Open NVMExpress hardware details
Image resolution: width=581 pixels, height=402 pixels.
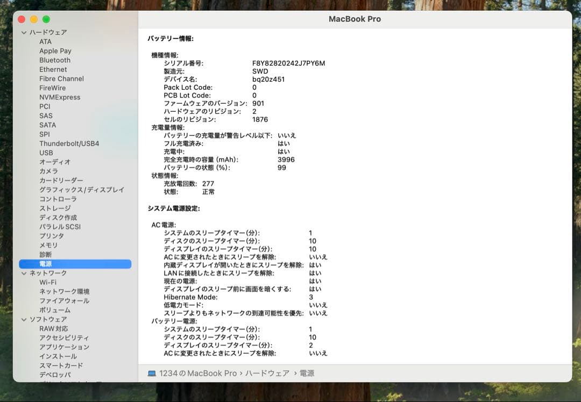(x=58, y=97)
